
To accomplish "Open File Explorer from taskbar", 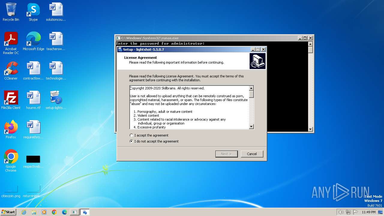I will coord(34,212).
